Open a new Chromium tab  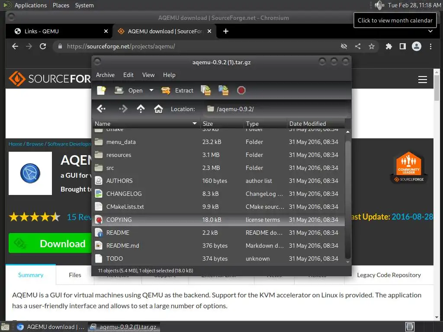pyautogui.click(x=226, y=31)
